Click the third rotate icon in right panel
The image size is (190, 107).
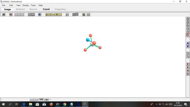[x=188, y=26]
